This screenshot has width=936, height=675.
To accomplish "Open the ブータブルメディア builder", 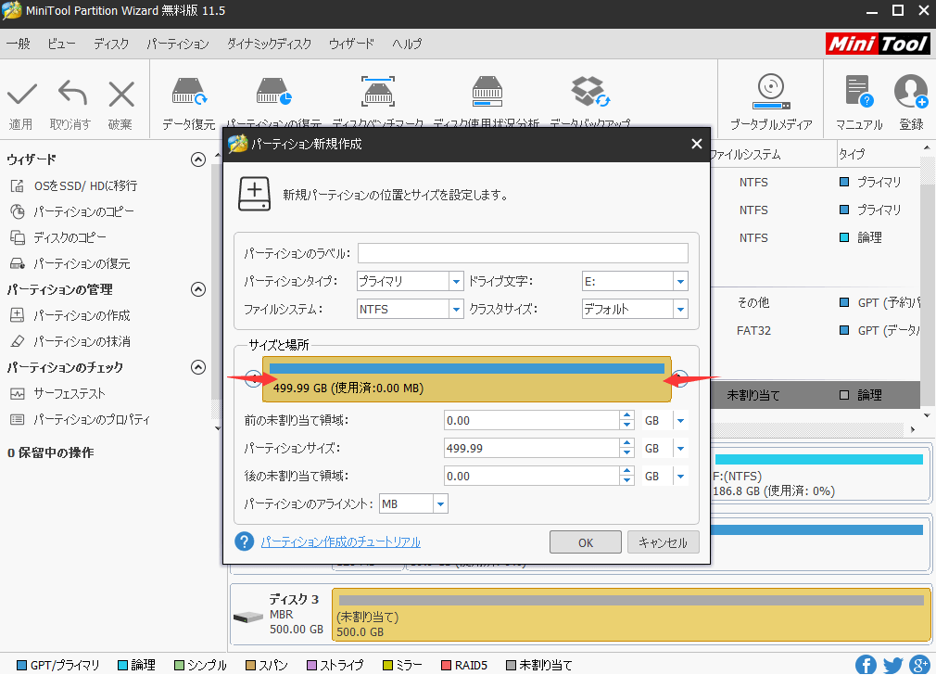I will click(x=770, y=97).
